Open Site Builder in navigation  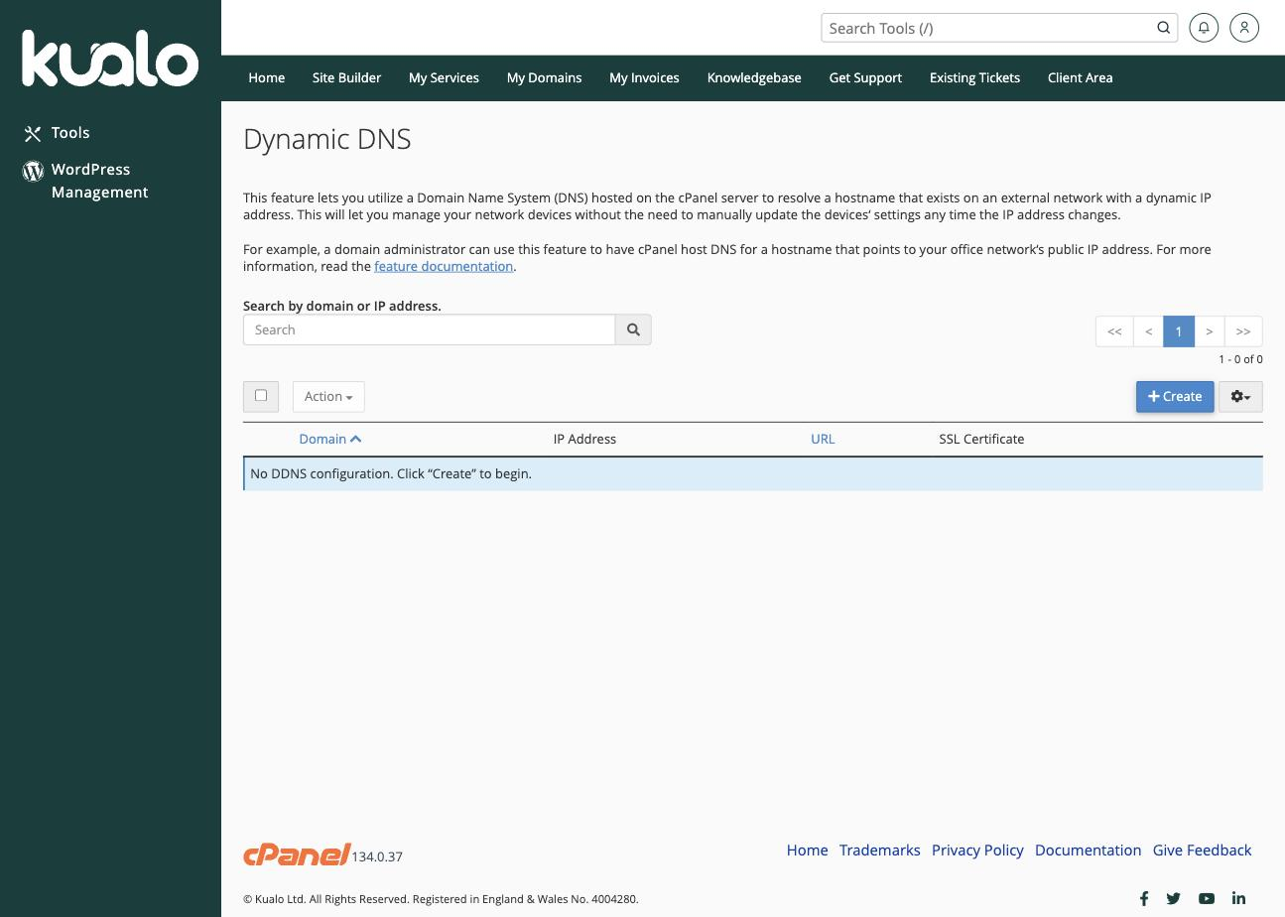click(x=346, y=77)
